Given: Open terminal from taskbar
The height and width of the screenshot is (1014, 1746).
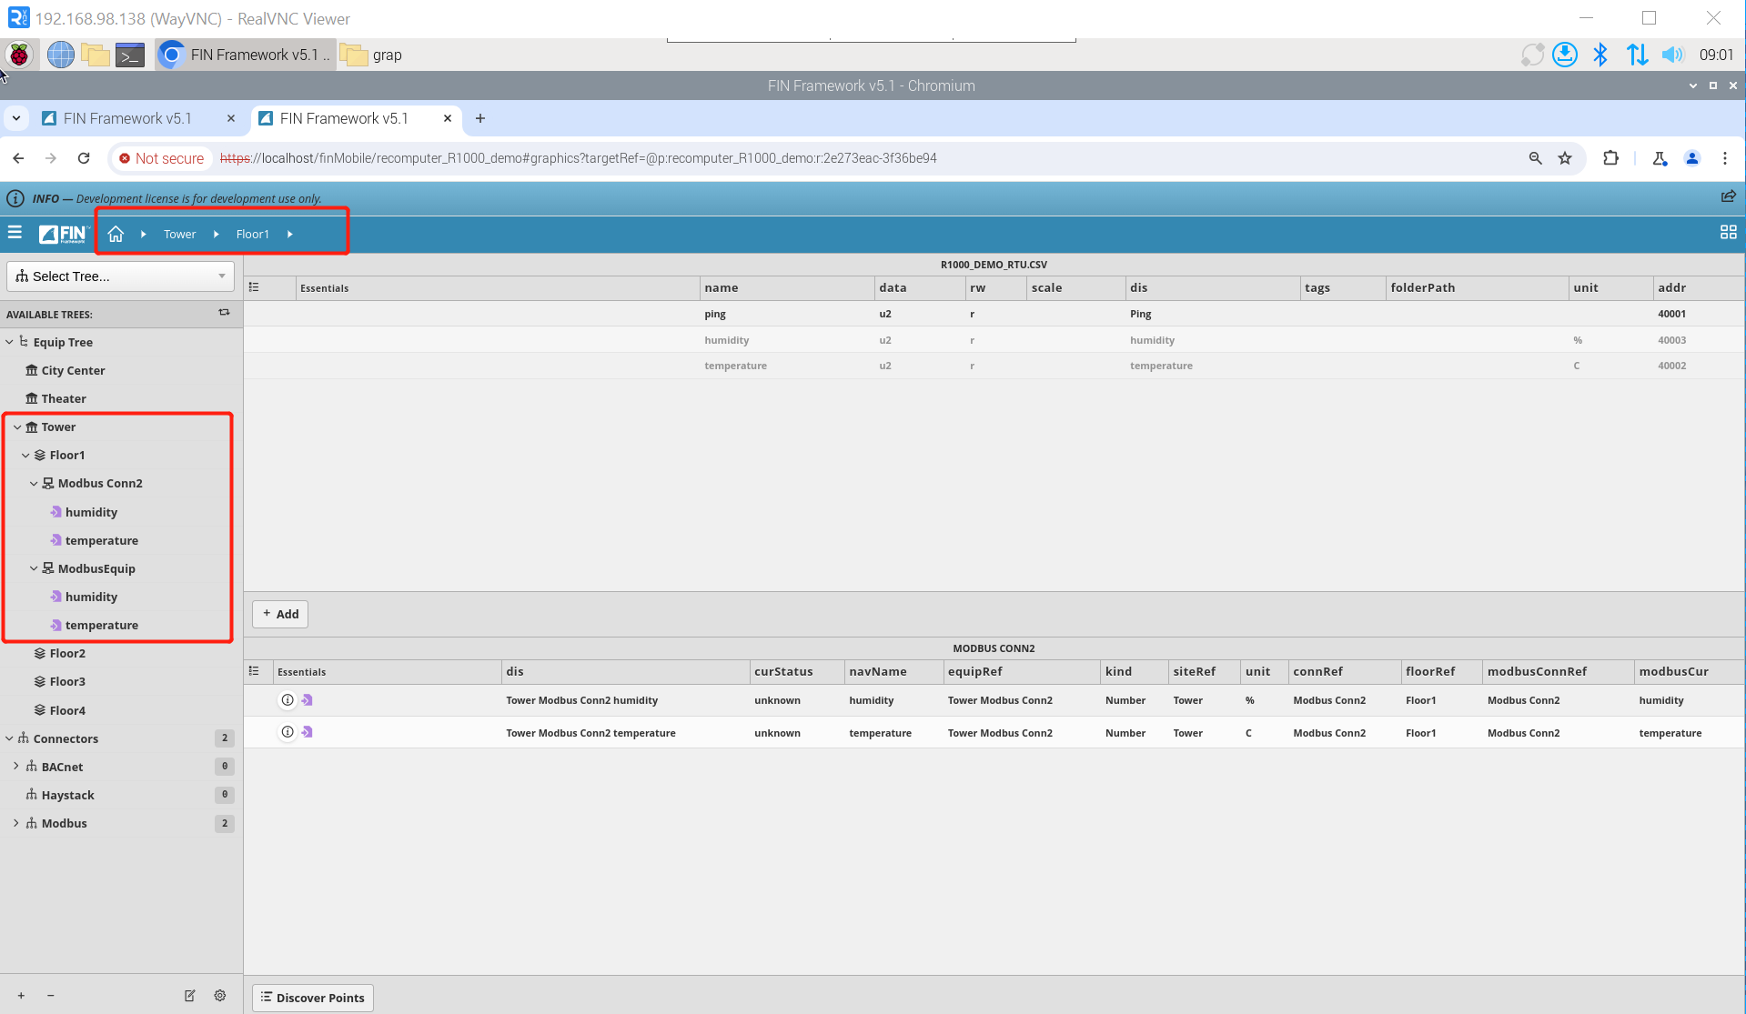Looking at the screenshot, I should 130,55.
